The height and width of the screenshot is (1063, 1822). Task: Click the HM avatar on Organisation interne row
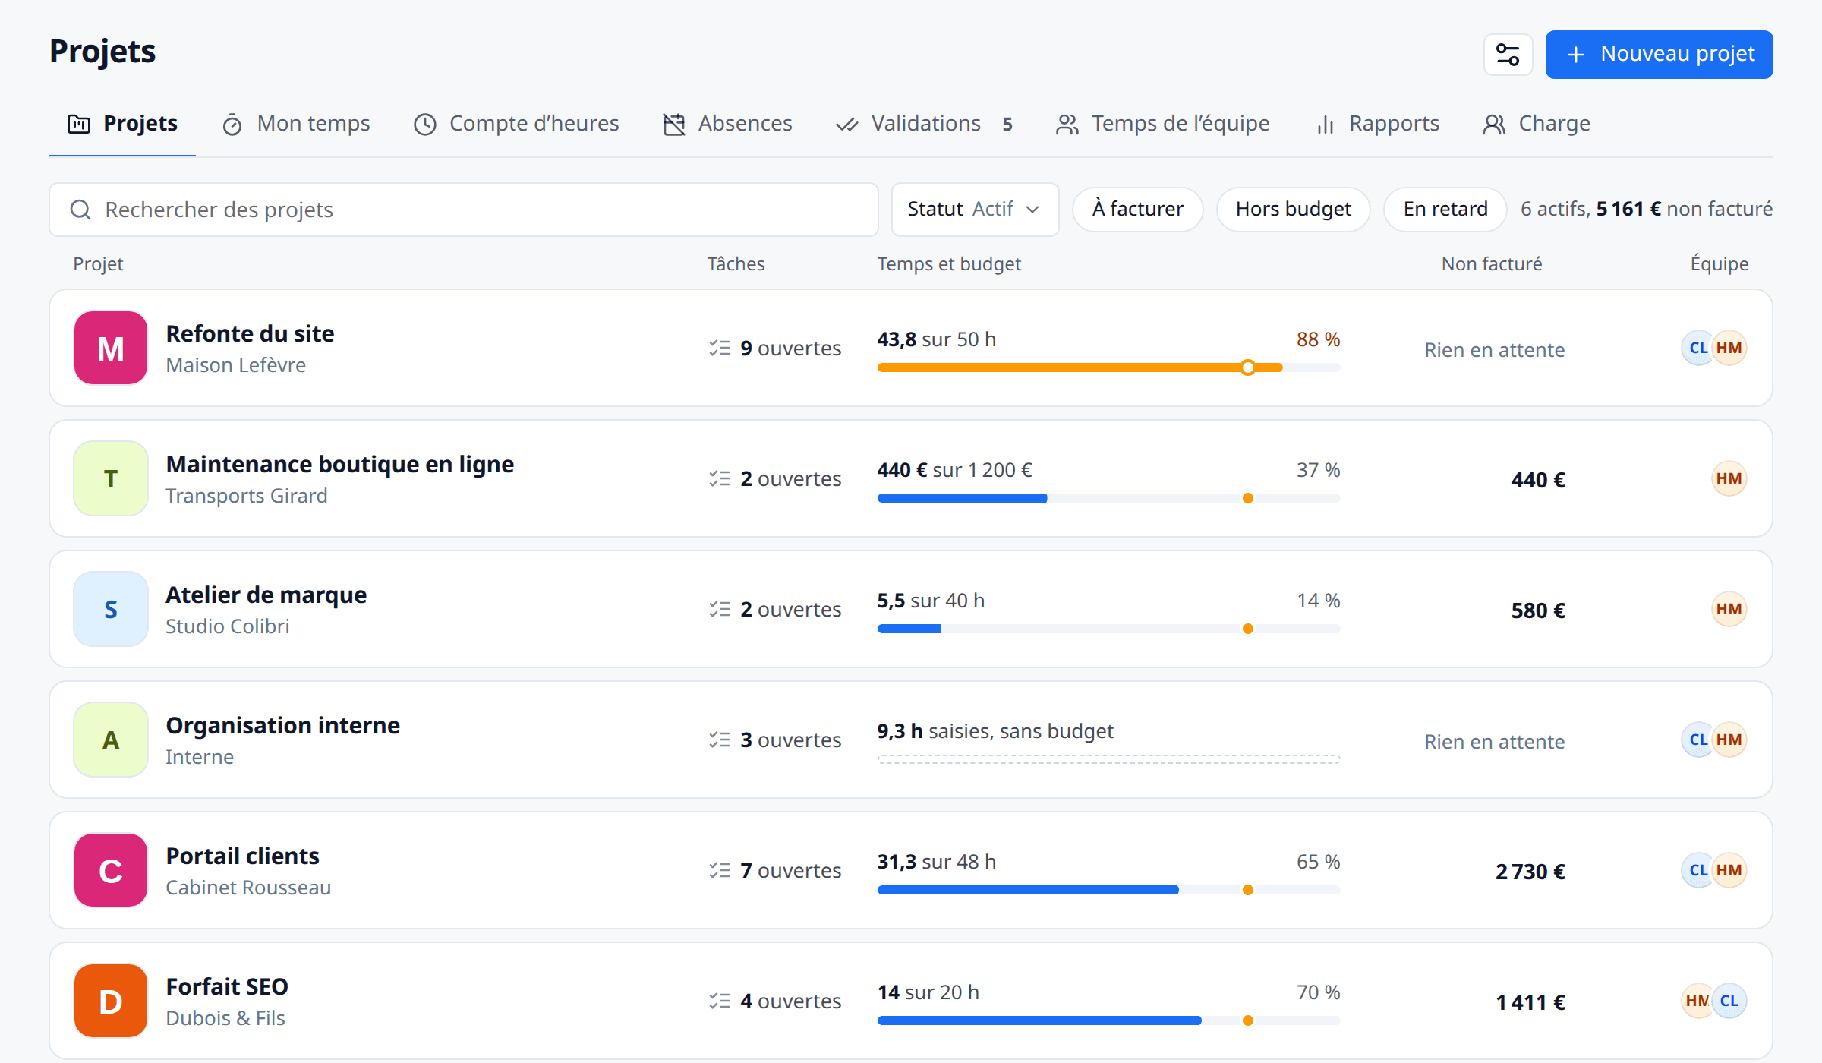(1729, 740)
